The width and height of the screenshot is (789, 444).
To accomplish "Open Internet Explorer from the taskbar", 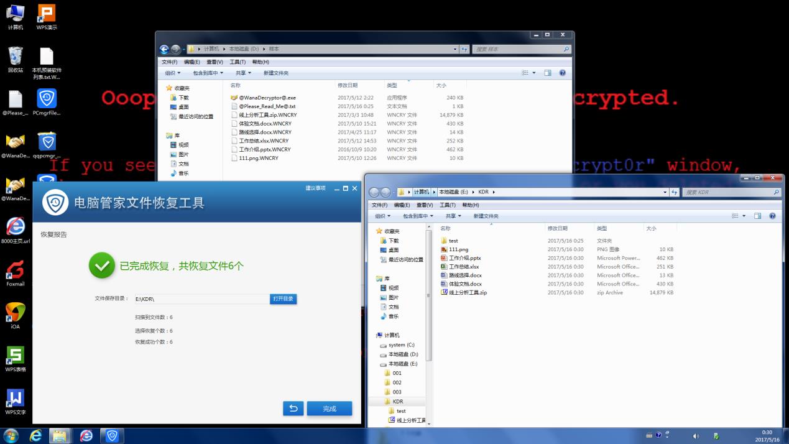I will 36,435.
